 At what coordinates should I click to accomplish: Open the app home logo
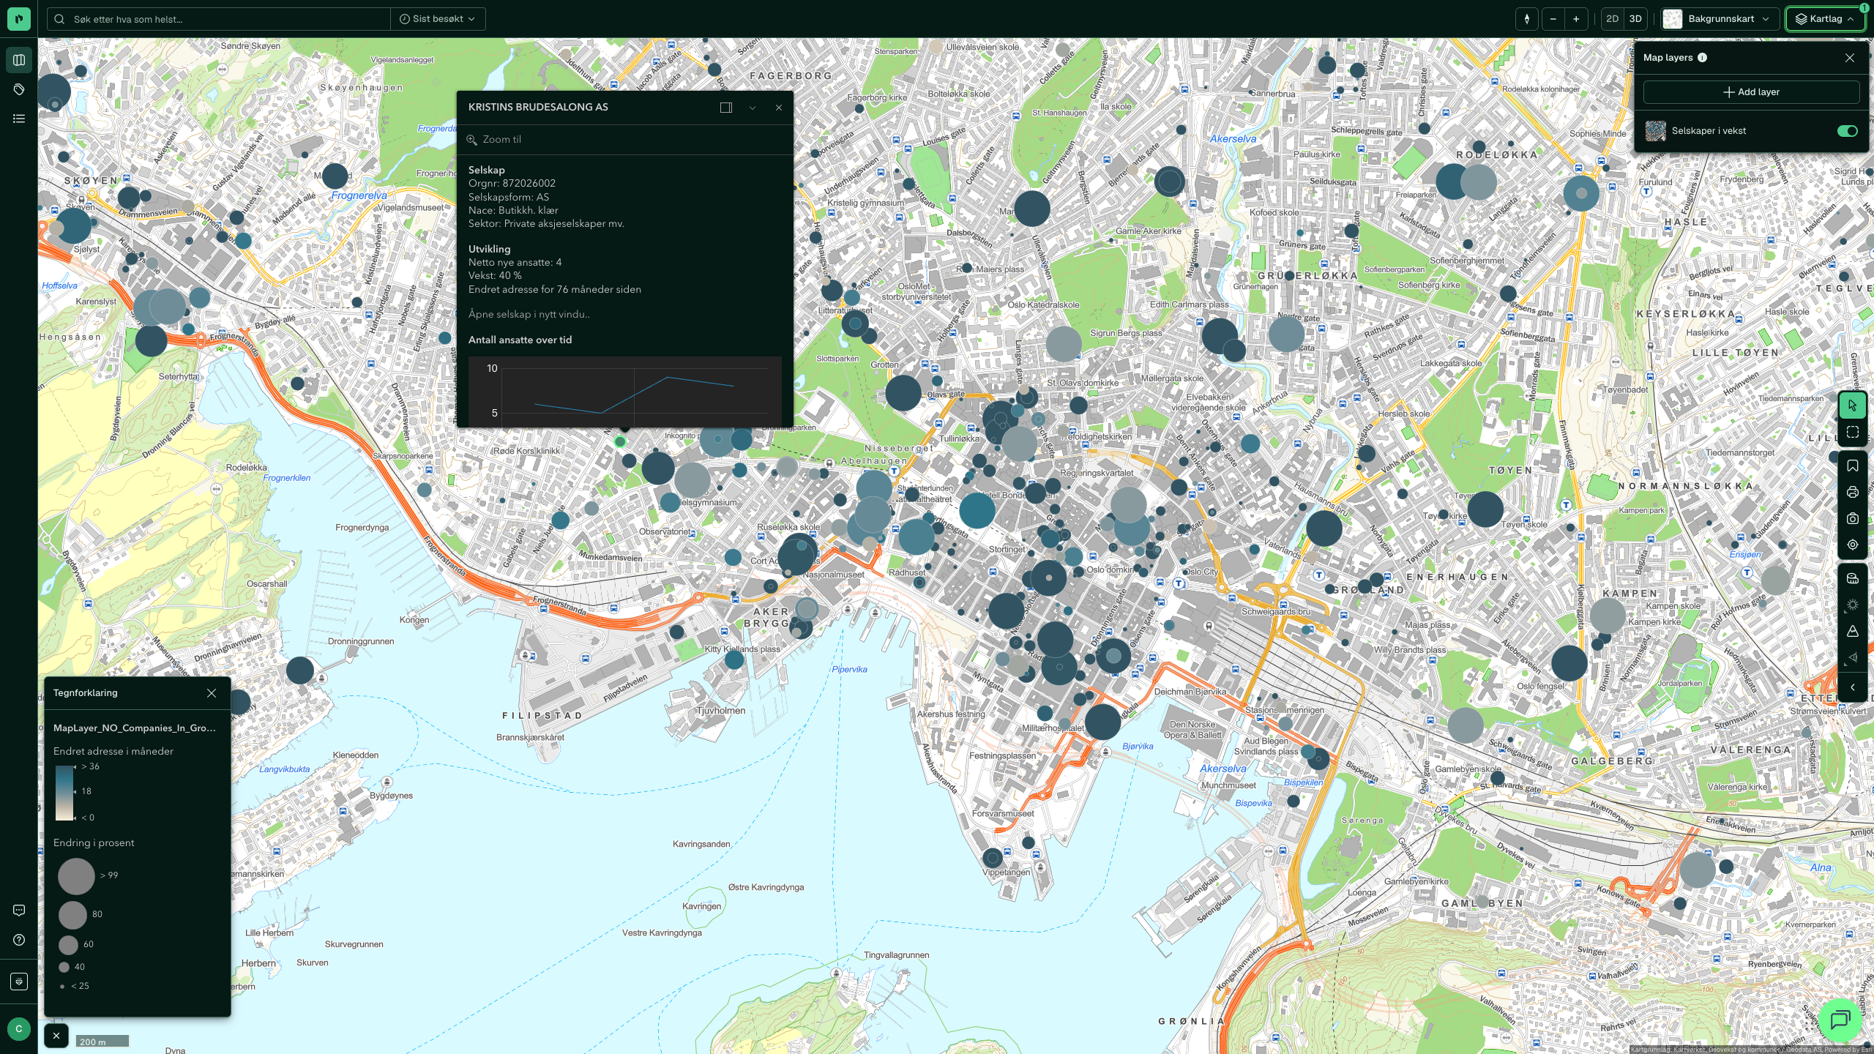[x=19, y=19]
